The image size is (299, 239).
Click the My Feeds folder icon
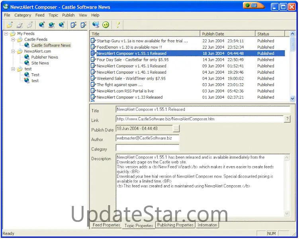(13, 34)
